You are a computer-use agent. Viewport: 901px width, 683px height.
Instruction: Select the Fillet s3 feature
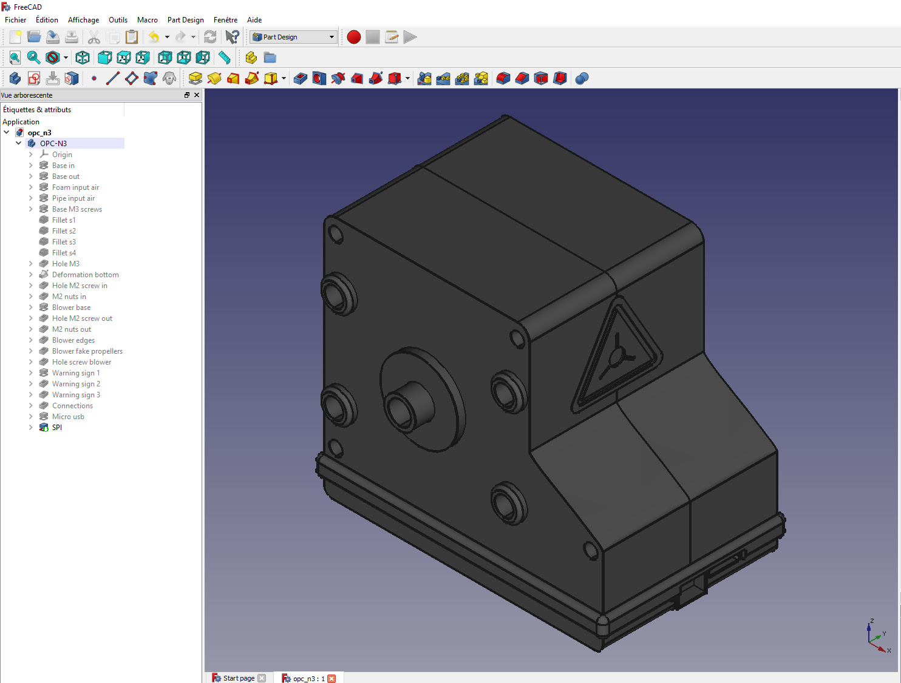64,241
